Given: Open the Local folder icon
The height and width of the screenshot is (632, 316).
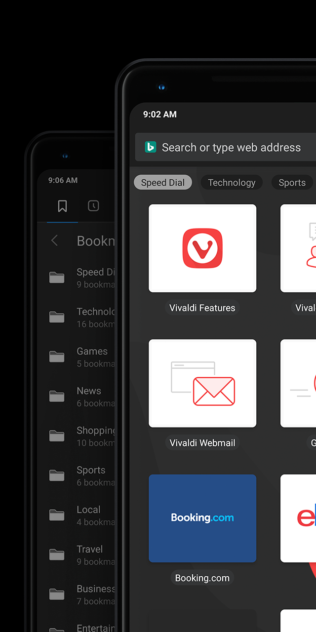Looking at the screenshot, I should coord(57,515).
